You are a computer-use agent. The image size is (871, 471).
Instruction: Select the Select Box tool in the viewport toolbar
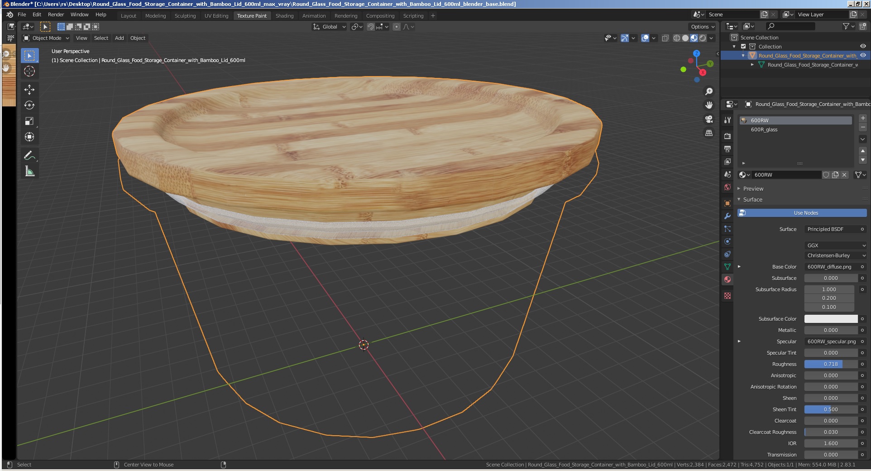tap(29, 55)
